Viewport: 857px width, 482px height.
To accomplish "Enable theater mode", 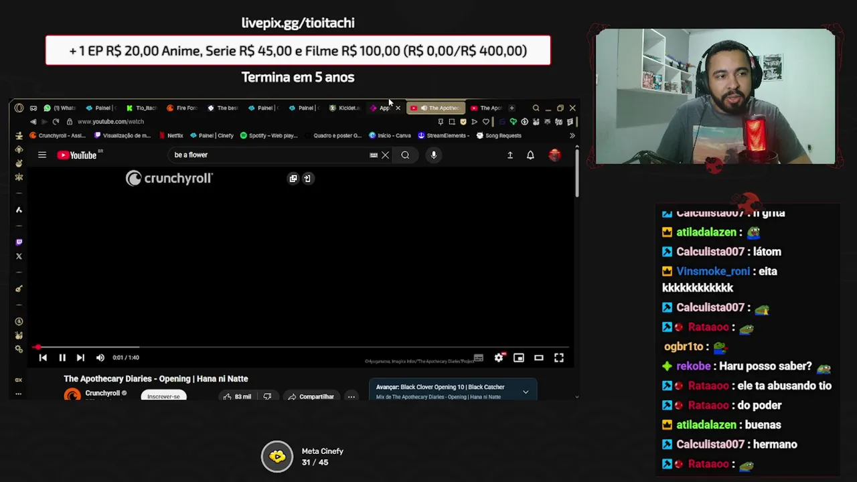I will click(x=538, y=358).
